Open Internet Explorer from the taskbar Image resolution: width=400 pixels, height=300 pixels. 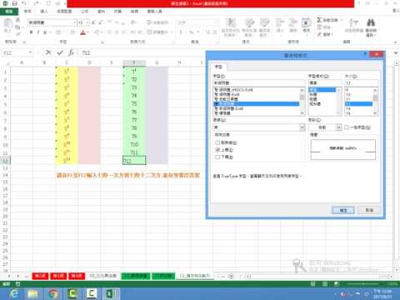[x=14, y=293]
